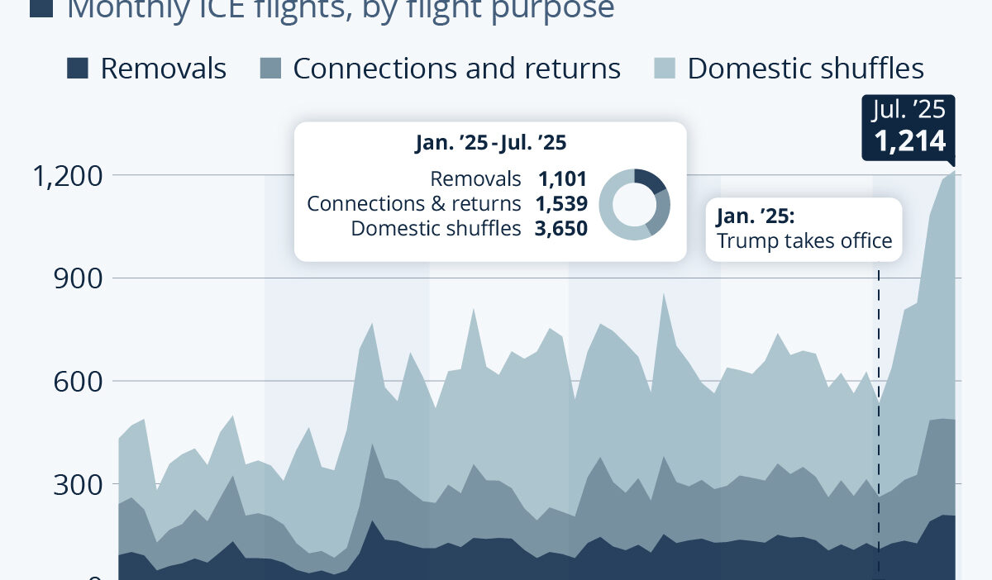The width and height of the screenshot is (992, 580).
Task: Toggle the Connections and returns legend label
Action: pos(456,69)
